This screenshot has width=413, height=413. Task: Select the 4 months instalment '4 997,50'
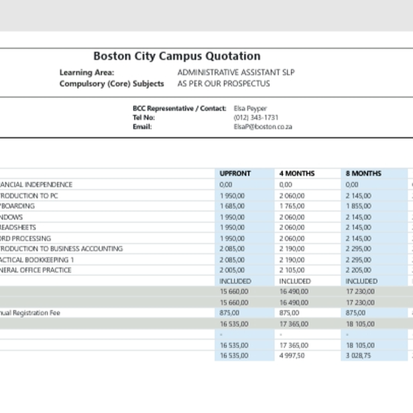[292, 356]
